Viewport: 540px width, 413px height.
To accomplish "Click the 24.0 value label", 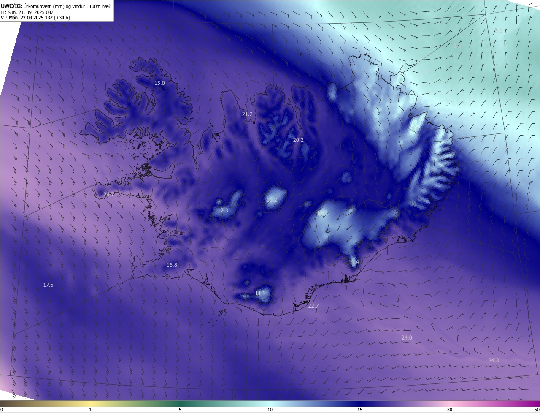I will tap(407, 337).
